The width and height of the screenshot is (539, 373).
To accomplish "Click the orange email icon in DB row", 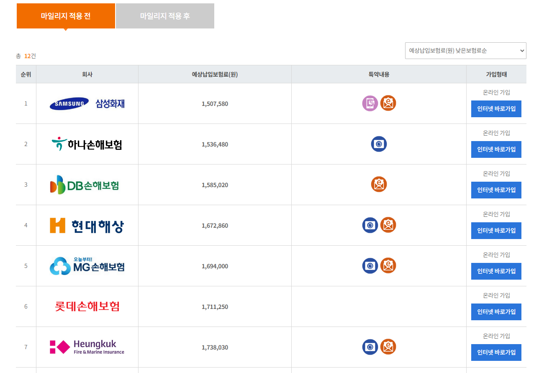I will pos(379,184).
